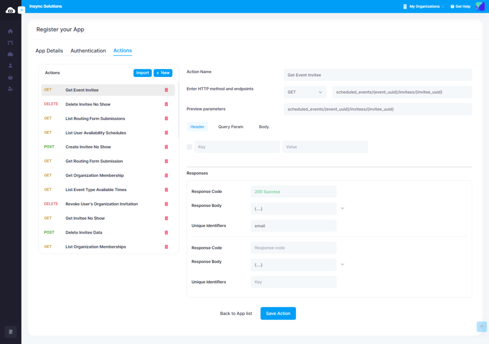Select the Marketplace basket icon in the sidebar

click(x=10, y=77)
